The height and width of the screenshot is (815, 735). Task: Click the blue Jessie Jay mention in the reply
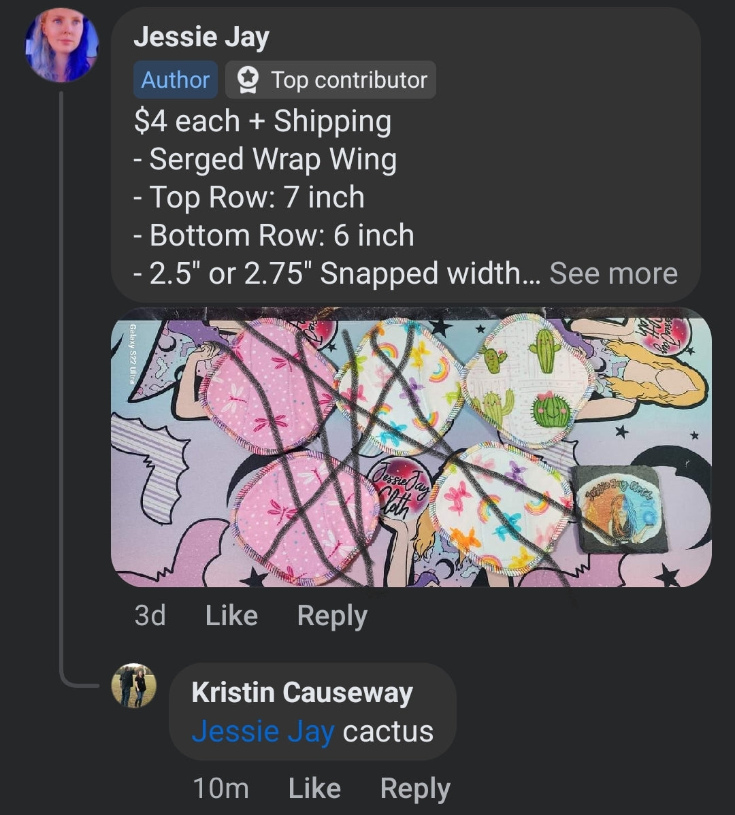(263, 731)
